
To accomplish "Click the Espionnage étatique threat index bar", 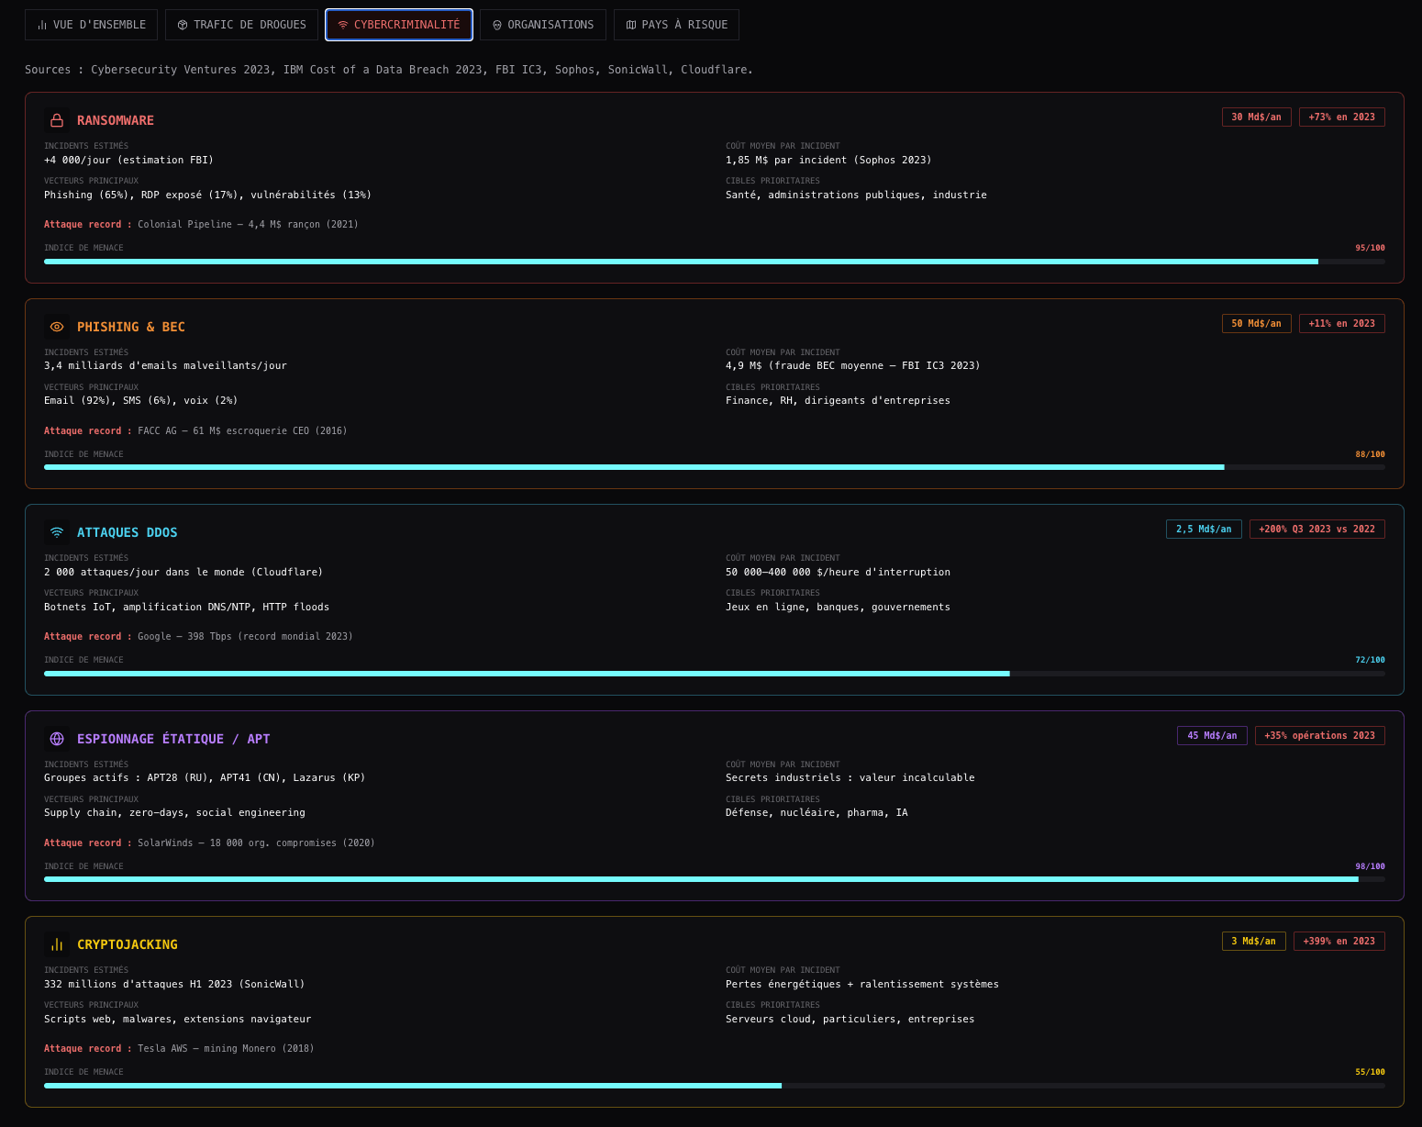I will tap(715, 879).
